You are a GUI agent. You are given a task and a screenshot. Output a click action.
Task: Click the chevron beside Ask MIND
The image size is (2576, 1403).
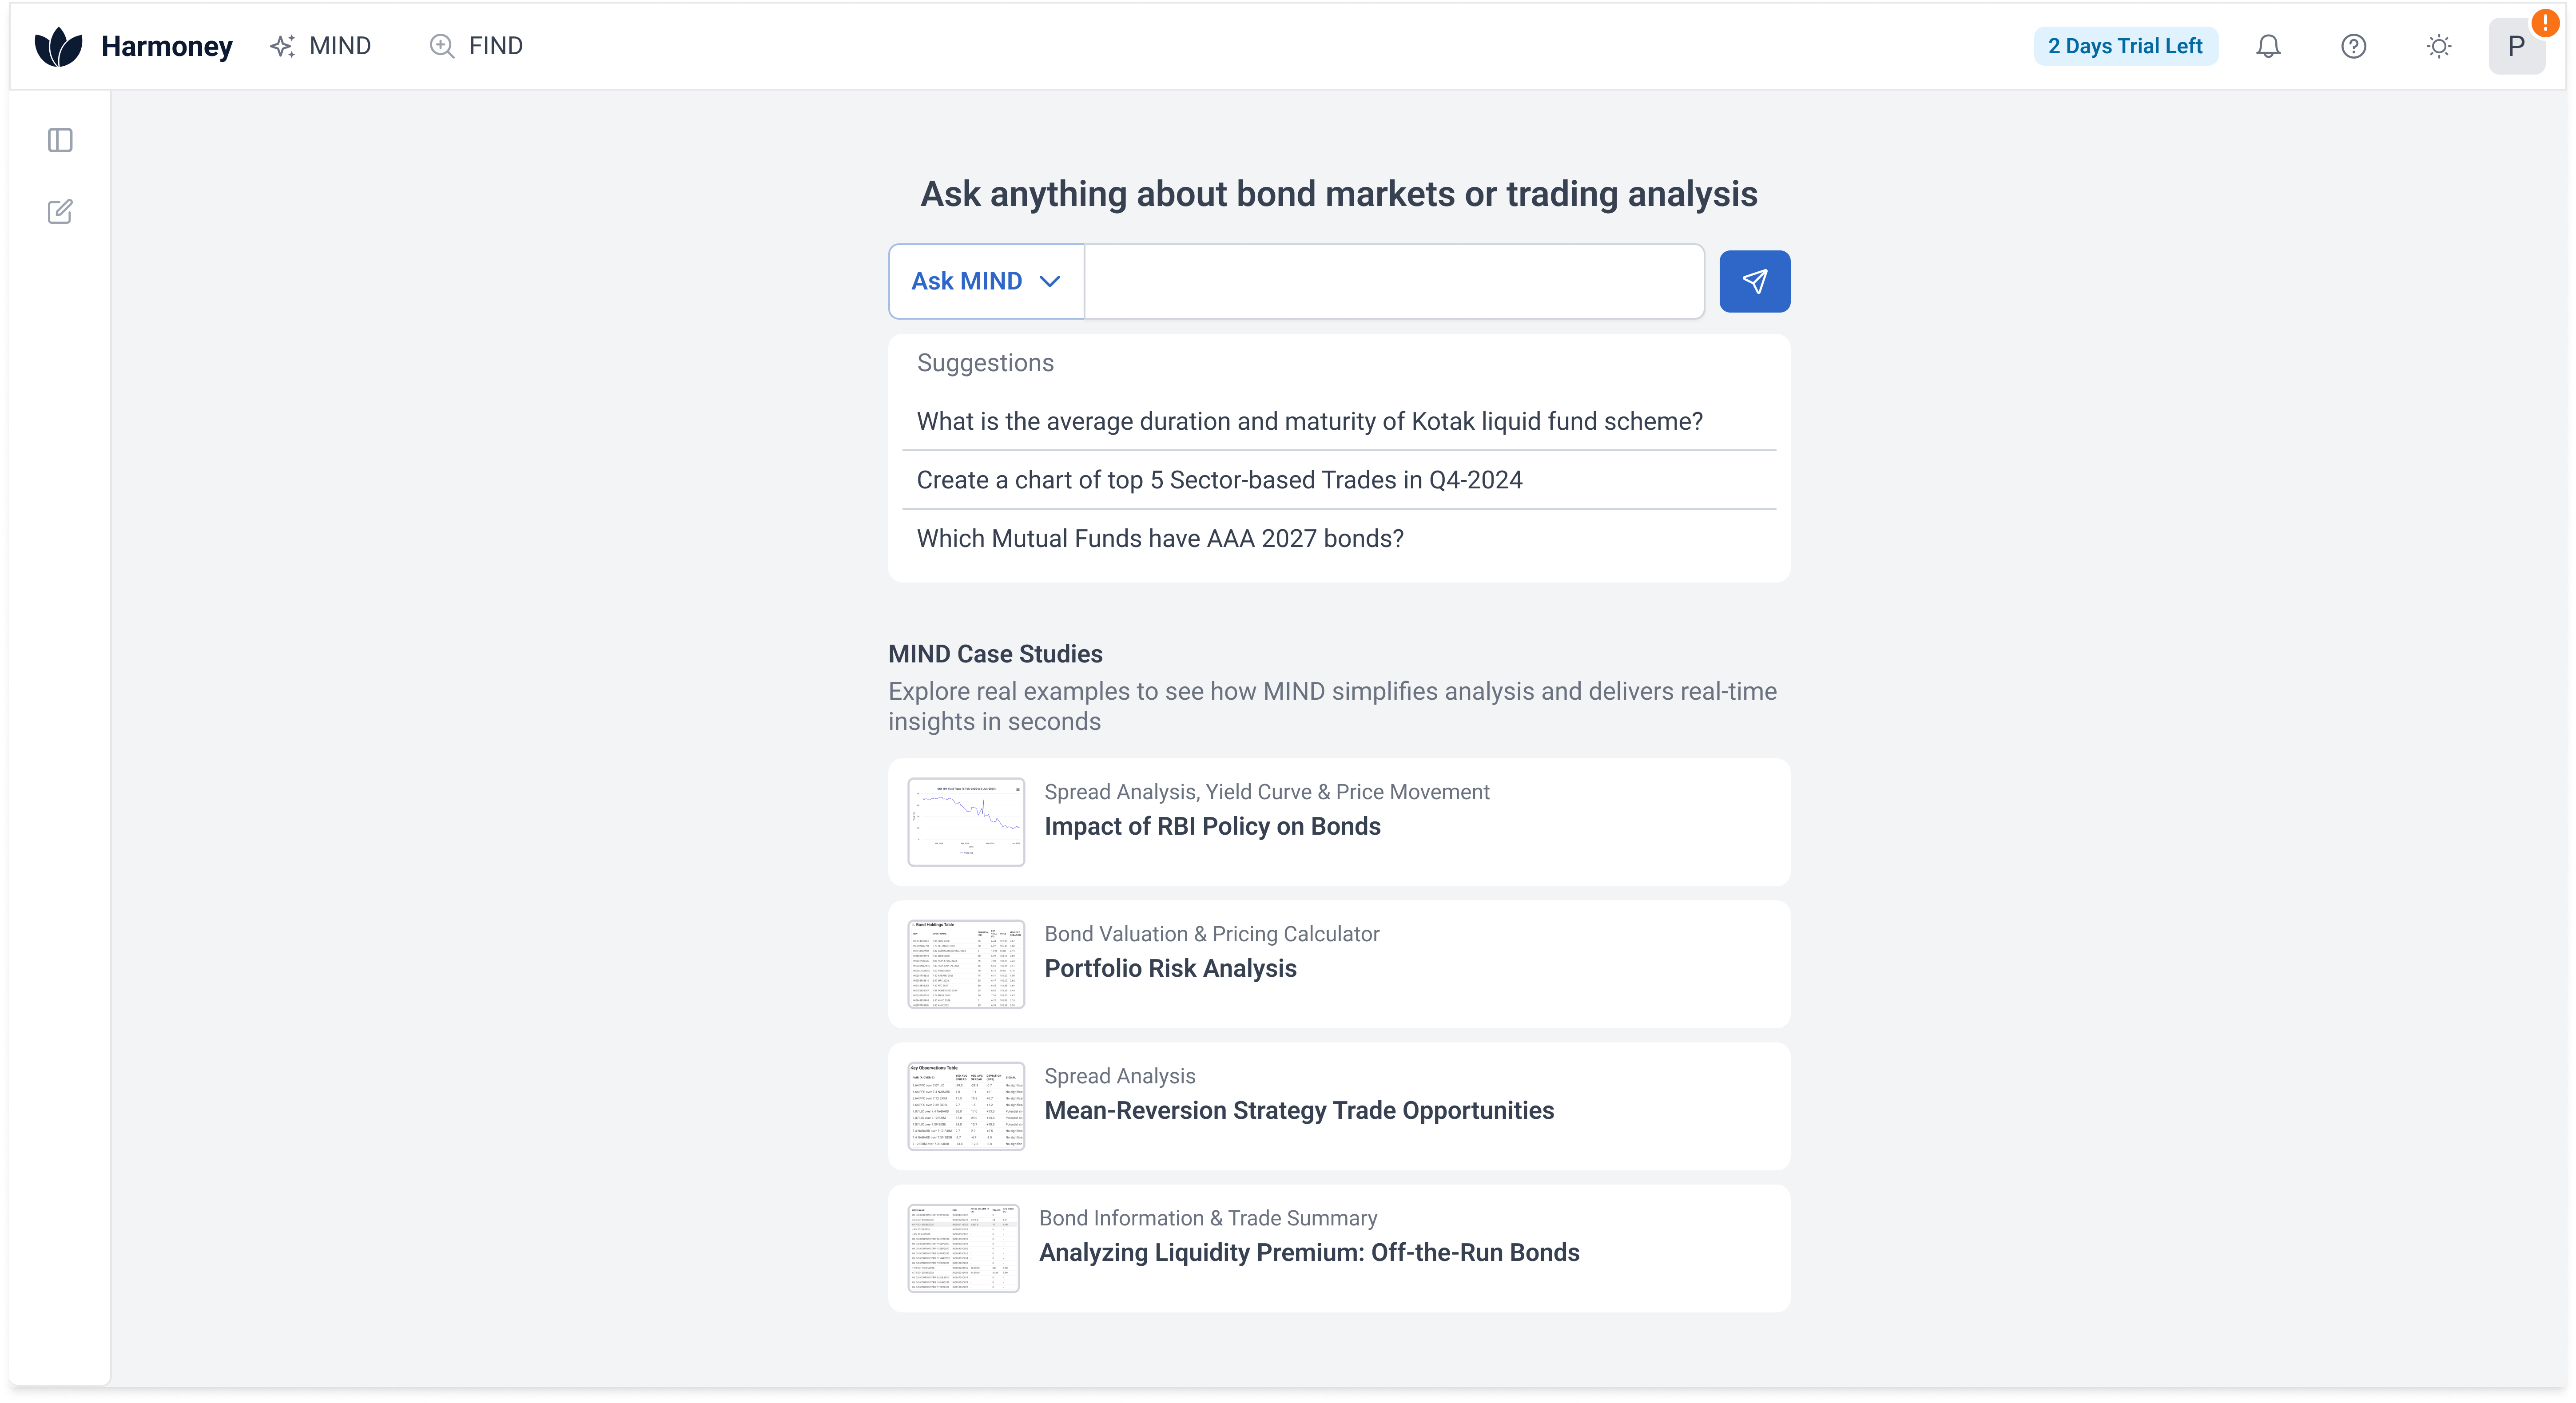point(1049,282)
